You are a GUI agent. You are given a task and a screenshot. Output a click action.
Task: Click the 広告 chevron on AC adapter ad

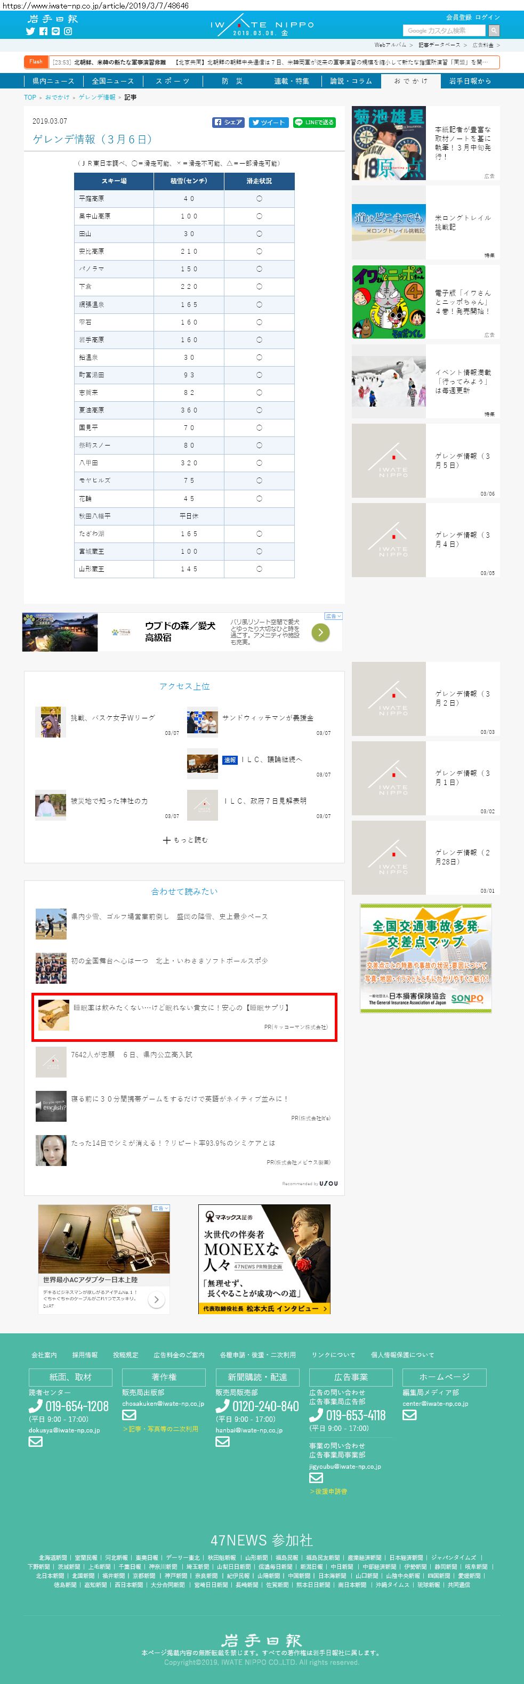[161, 1208]
